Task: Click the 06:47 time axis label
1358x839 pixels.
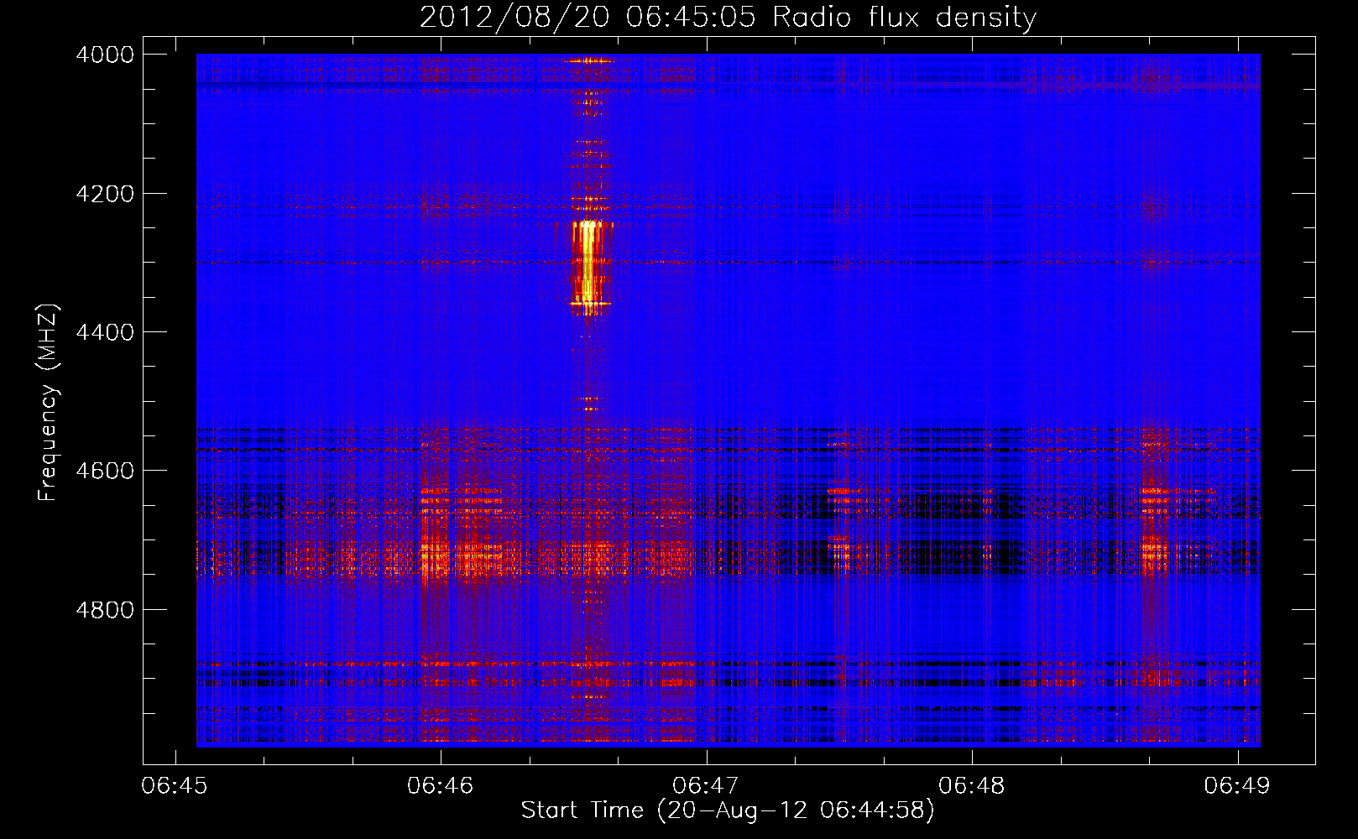Action: [706, 785]
